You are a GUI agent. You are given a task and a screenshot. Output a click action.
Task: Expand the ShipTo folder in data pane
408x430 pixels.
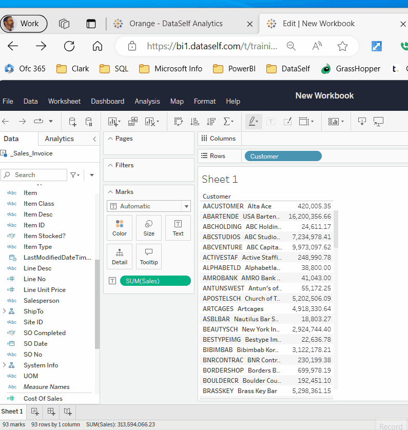(x=5, y=311)
